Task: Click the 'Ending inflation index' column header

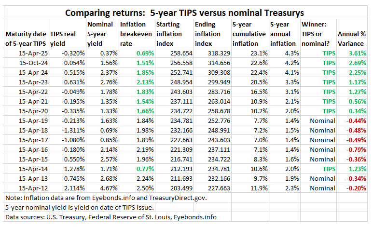Action: [210, 34]
